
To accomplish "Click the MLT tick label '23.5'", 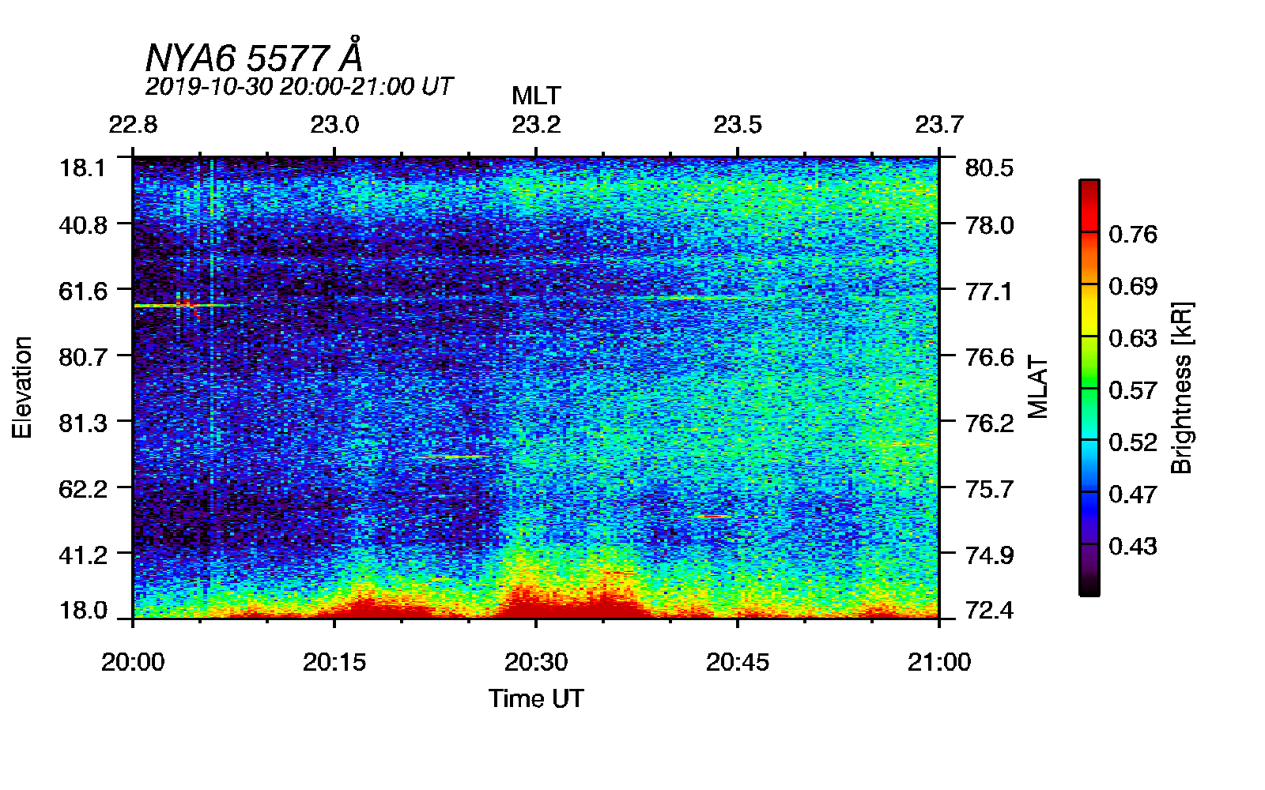I will [x=738, y=125].
